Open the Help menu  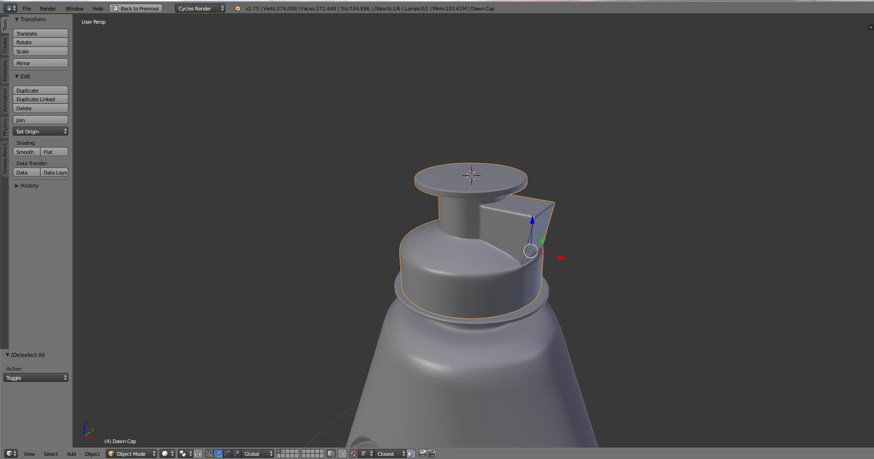[97, 8]
